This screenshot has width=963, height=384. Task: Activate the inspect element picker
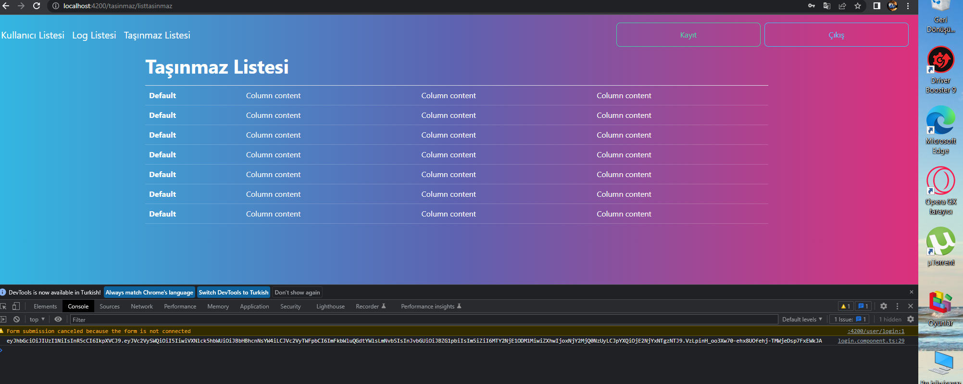click(x=4, y=306)
